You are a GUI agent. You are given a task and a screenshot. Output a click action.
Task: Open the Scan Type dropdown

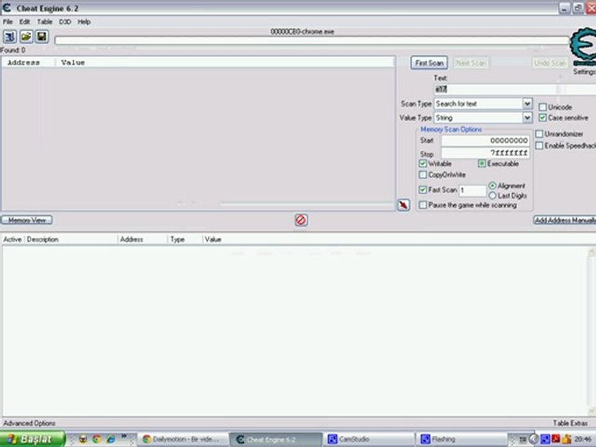tap(527, 104)
